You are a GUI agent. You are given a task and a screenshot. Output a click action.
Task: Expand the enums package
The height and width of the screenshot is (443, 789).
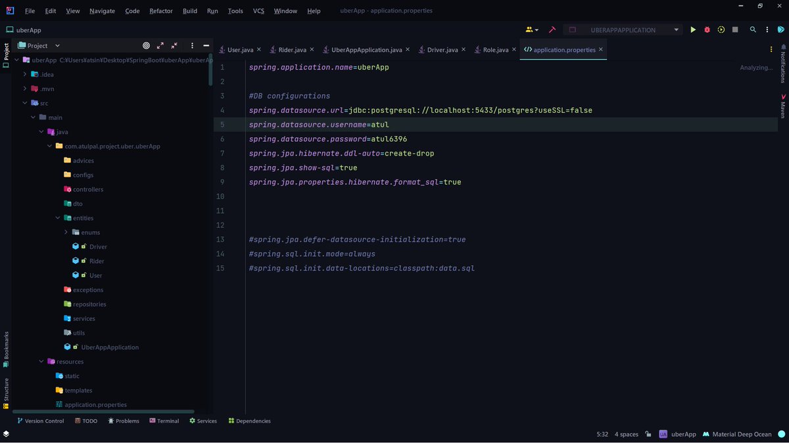[66, 232]
